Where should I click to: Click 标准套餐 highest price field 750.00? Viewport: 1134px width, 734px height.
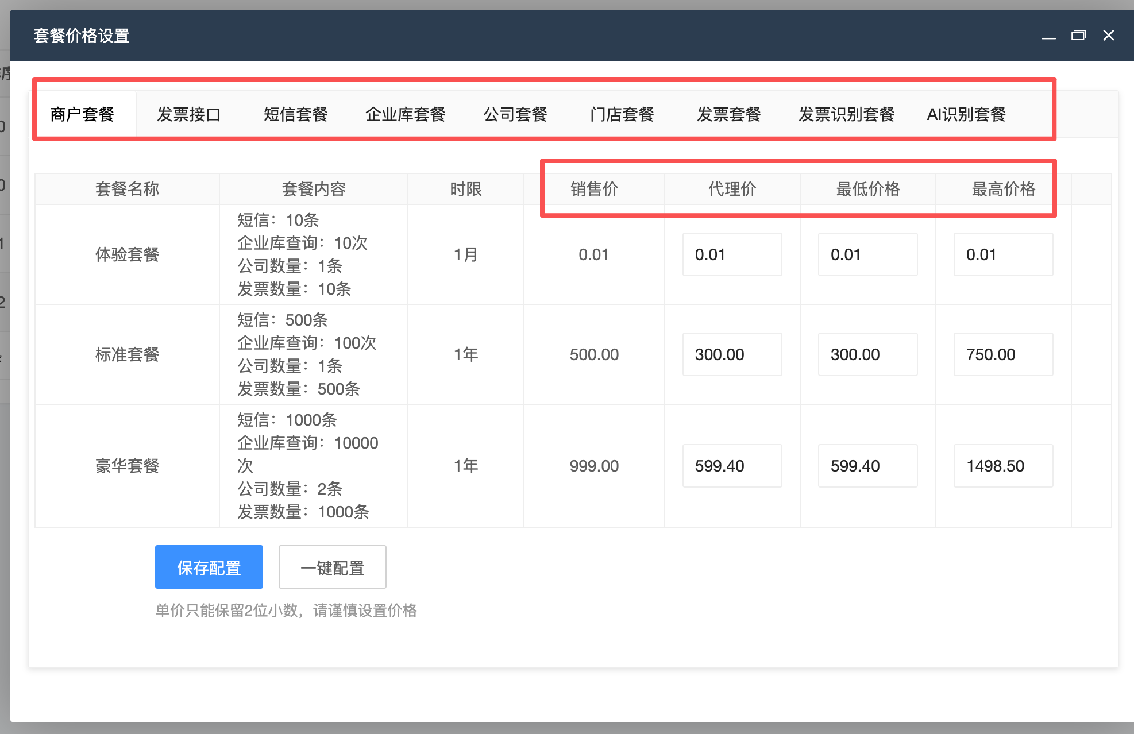coord(1003,354)
